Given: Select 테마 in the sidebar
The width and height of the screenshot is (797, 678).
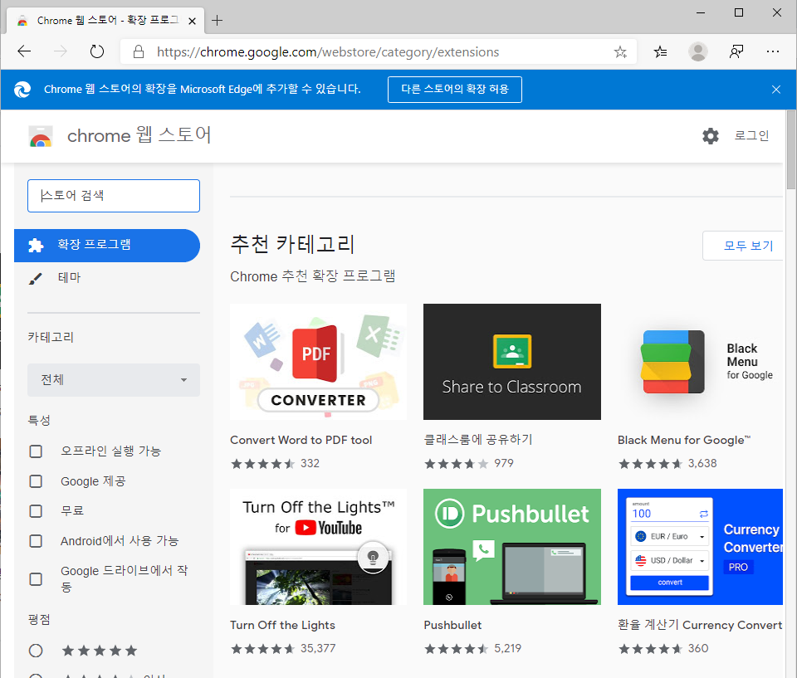Looking at the screenshot, I should click(69, 277).
